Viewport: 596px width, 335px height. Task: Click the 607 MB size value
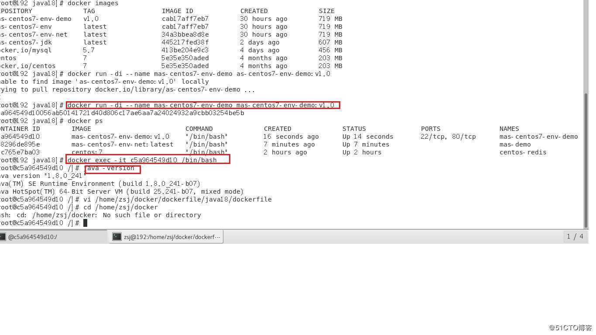point(330,42)
